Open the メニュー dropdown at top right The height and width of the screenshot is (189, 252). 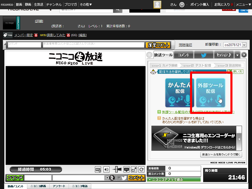tap(243, 5)
